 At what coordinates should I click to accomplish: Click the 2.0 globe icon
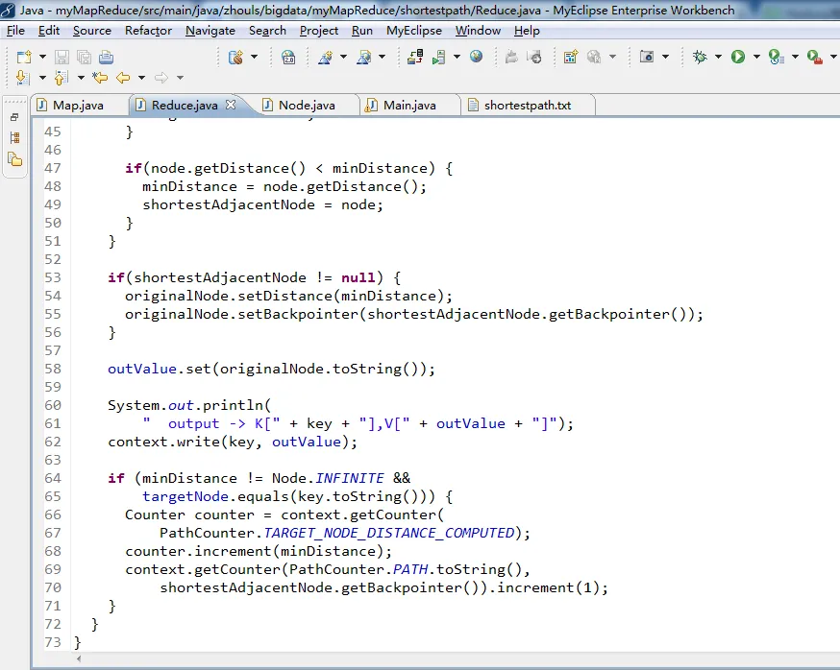(288, 57)
